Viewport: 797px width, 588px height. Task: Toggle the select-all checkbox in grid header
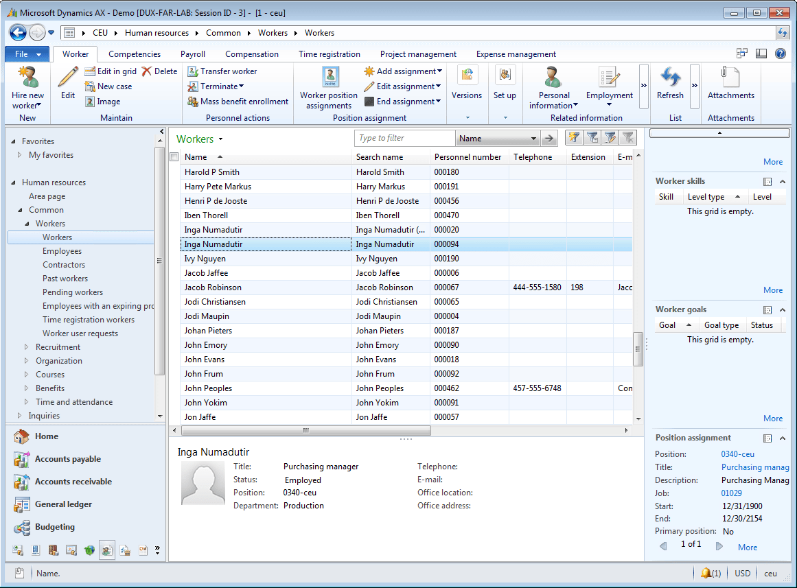pos(174,157)
